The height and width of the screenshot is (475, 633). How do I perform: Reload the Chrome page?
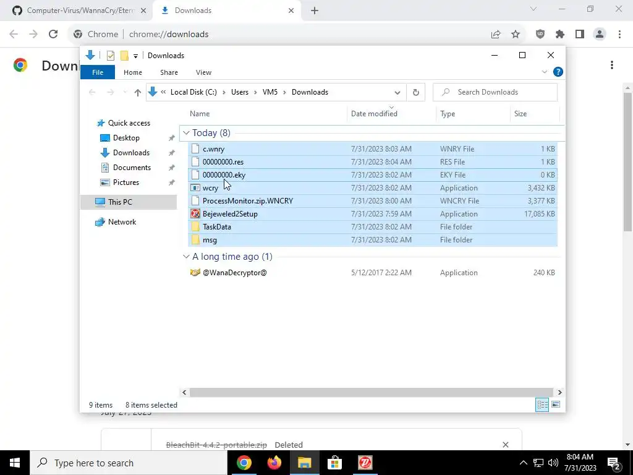pyautogui.click(x=53, y=35)
